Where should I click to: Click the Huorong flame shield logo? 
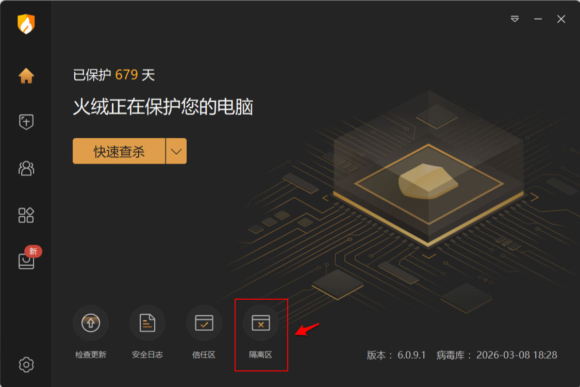coord(26,24)
